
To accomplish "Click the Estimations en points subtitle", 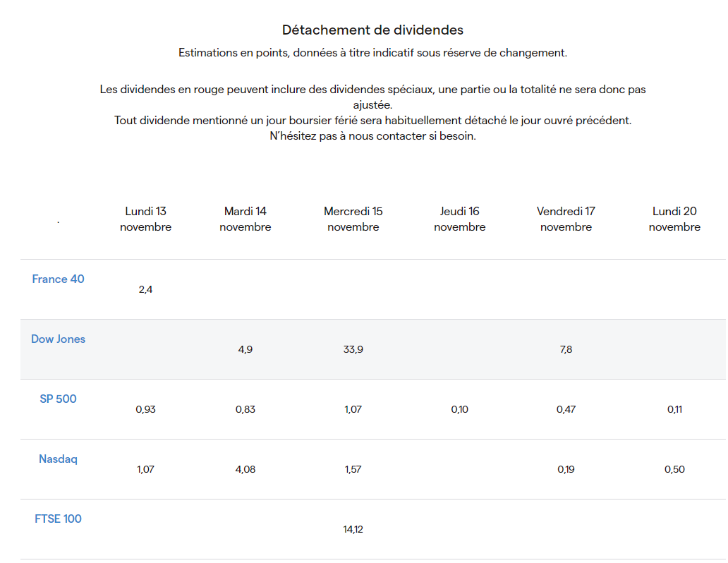I will pos(373,52).
